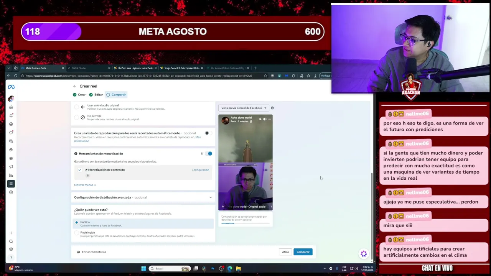The width and height of the screenshot is (491, 276).
Task: Open the Windows Start menu
Action: tap(143, 269)
